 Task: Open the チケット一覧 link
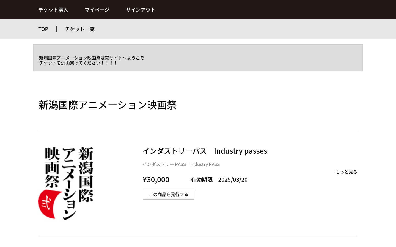click(x=80, y=29)
